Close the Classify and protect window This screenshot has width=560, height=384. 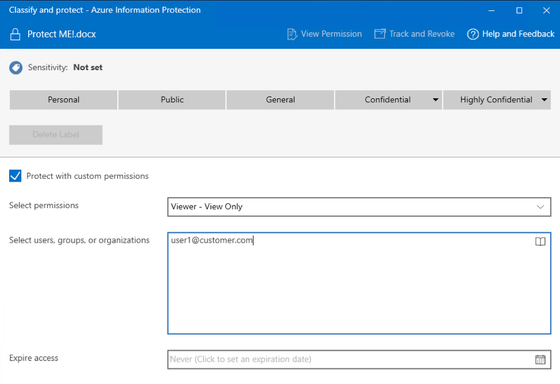pos(546,10)
